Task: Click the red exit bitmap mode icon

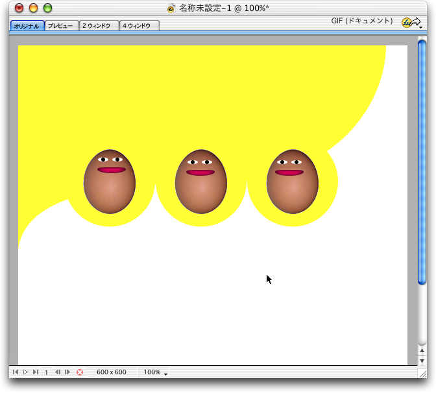Action: [x=80, y=372]
